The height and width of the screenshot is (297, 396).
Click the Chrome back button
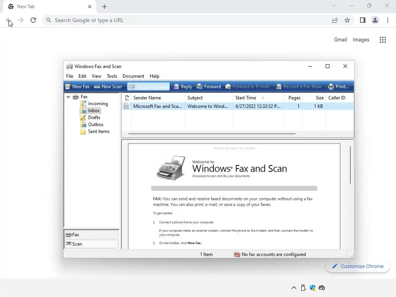[x=9, y=20]
